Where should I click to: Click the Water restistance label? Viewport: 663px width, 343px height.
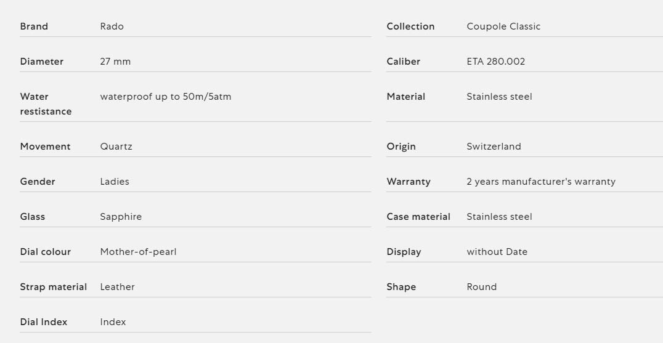[x=46, y=104]
